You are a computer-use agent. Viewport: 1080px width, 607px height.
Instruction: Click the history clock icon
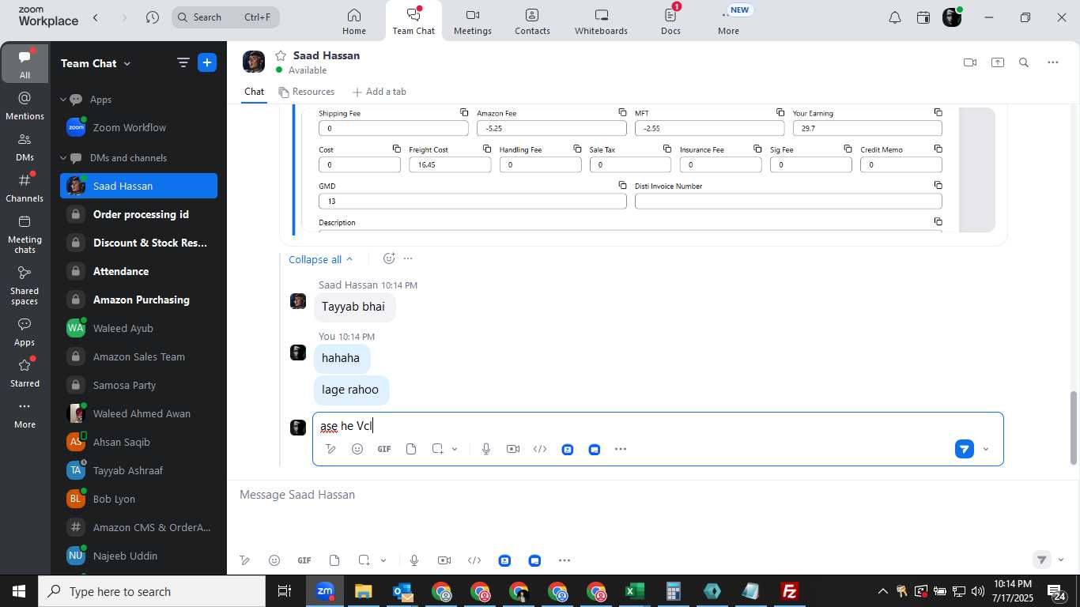(153, 17)
